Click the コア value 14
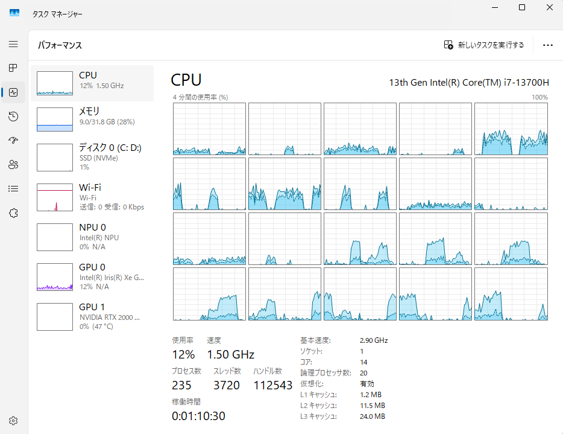Viewport: 563px width, 434px height. click(x=363, y=362)
